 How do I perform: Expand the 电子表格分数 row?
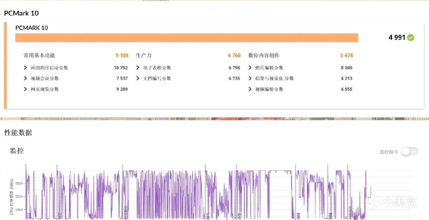click(x=138, y=68)
